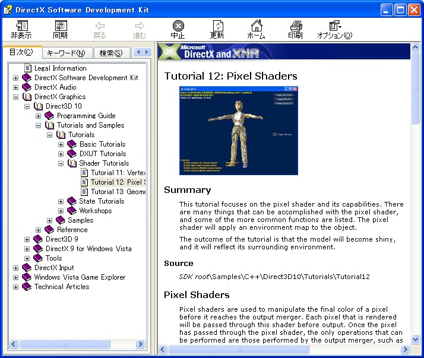
Task: Select the Legal Information topic
Action: 60,68
